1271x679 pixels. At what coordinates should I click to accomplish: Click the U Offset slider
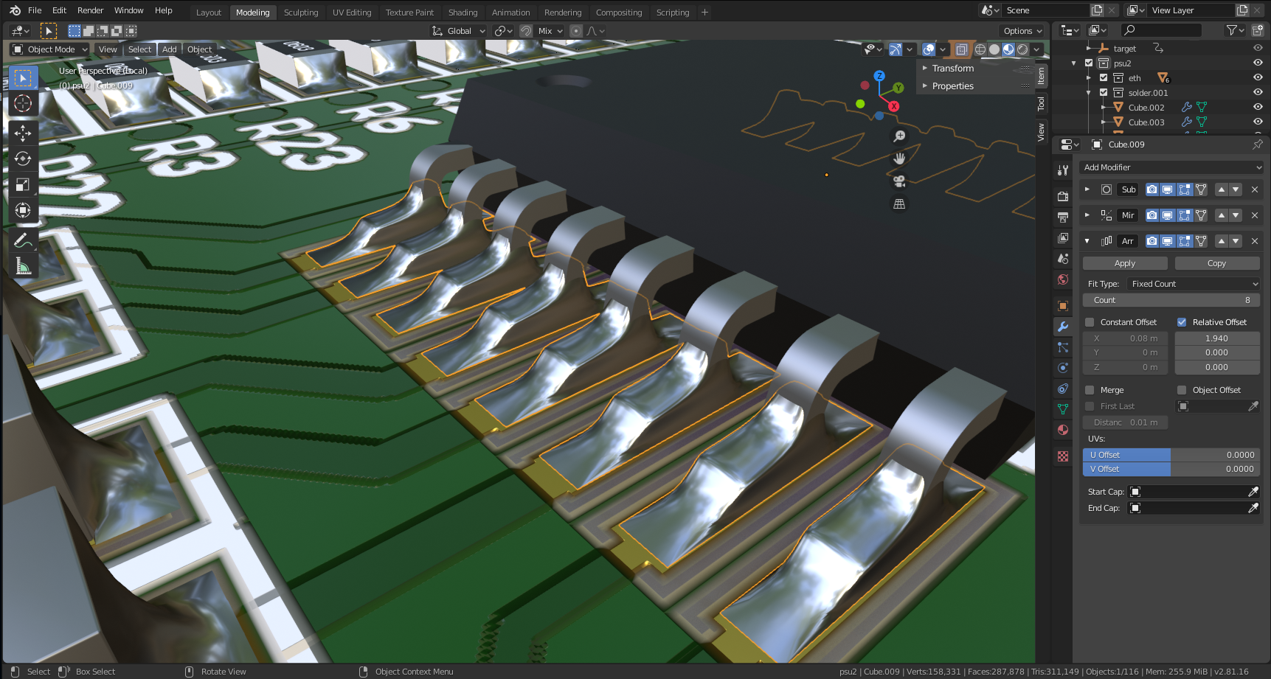coord(1171,455)
